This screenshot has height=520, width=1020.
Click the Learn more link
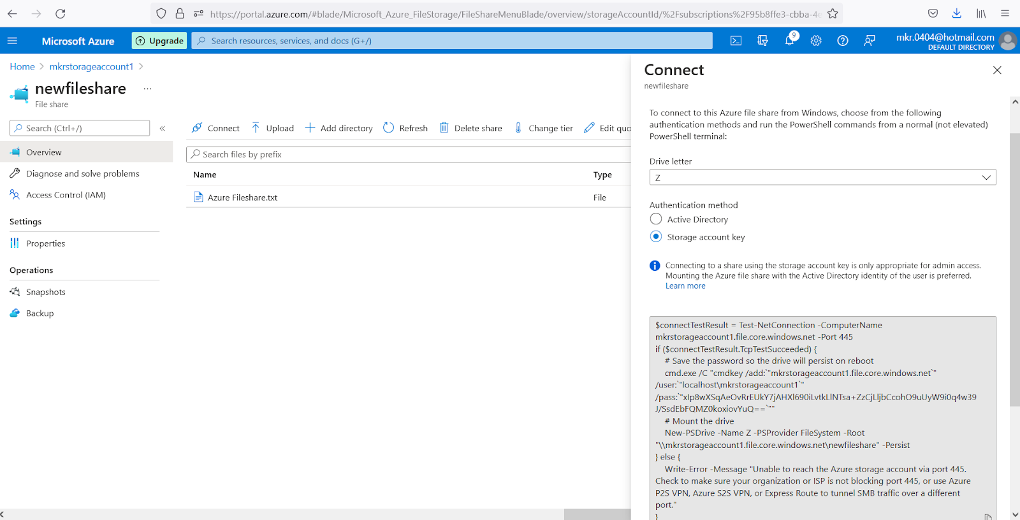[685, 286]
